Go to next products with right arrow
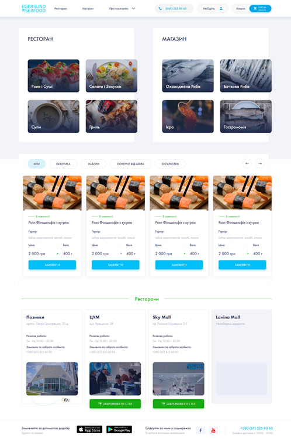291x439 pixels. (260, 163)
